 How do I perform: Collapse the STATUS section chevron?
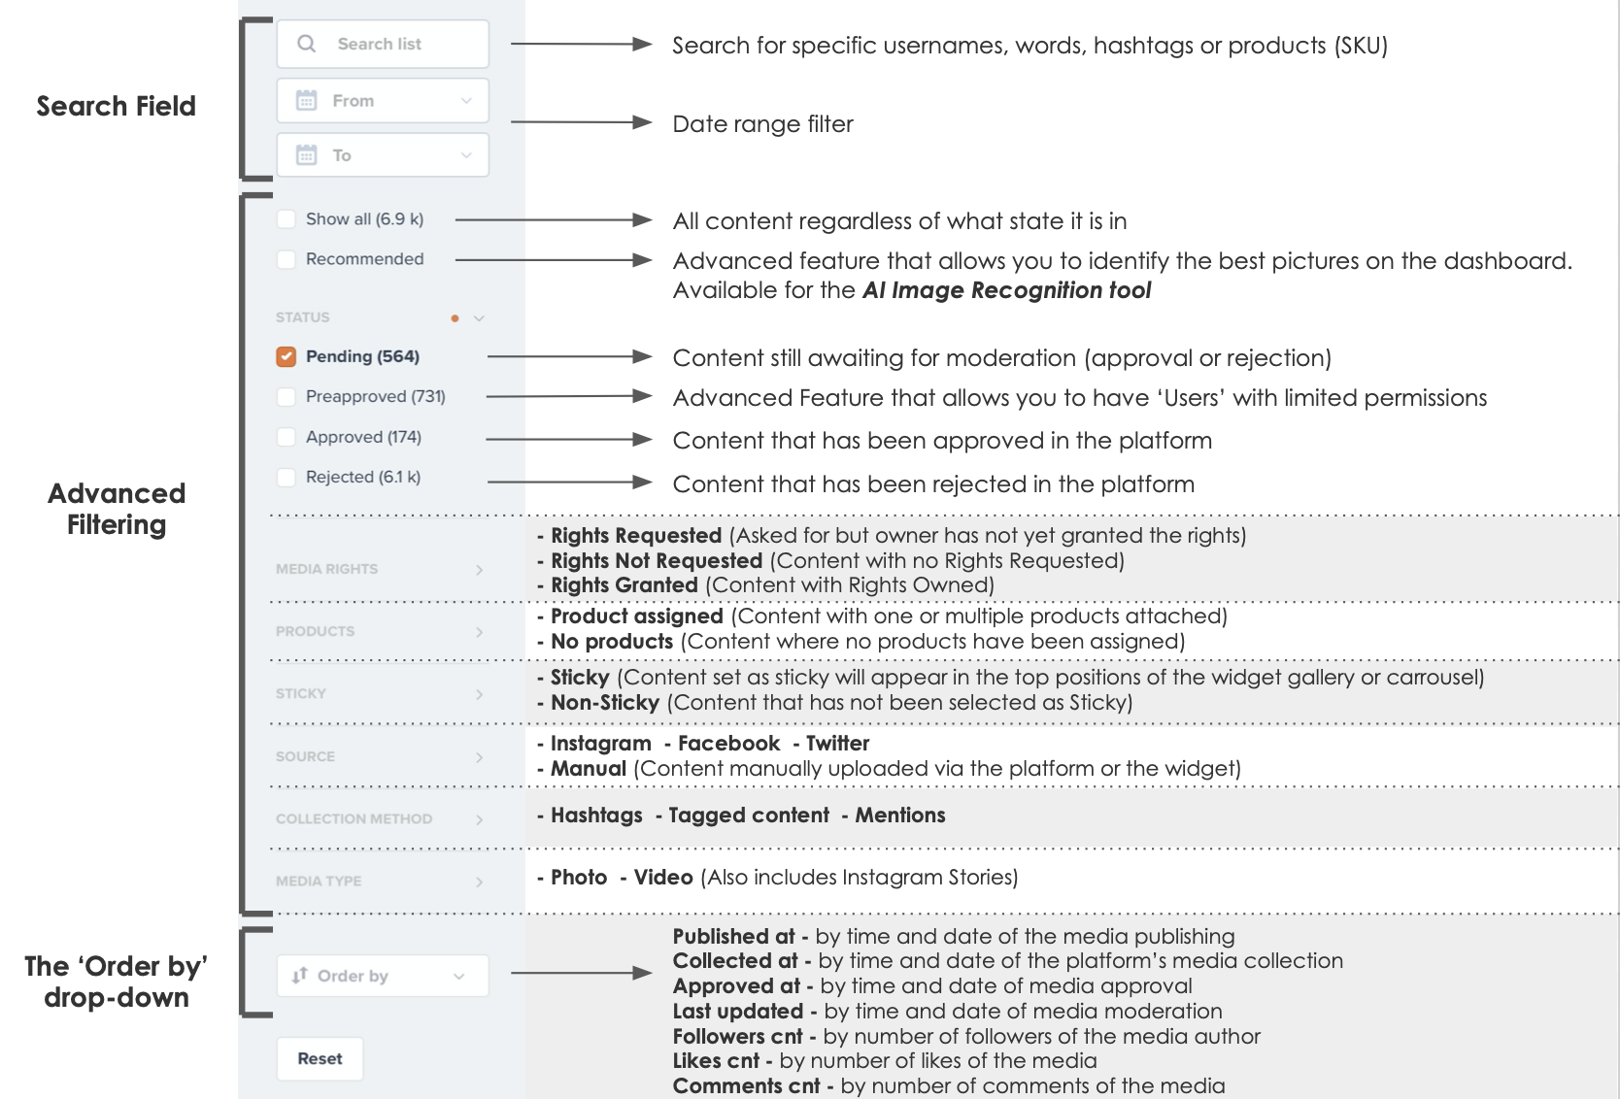477,316
